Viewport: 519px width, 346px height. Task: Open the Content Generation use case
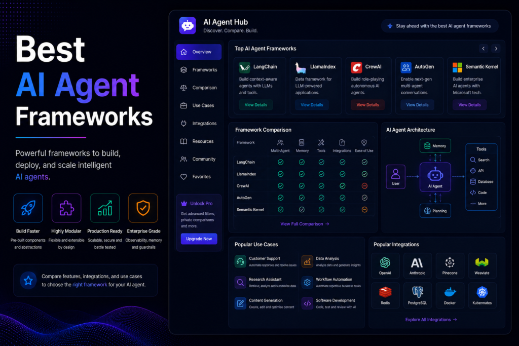tap(265, 303)
